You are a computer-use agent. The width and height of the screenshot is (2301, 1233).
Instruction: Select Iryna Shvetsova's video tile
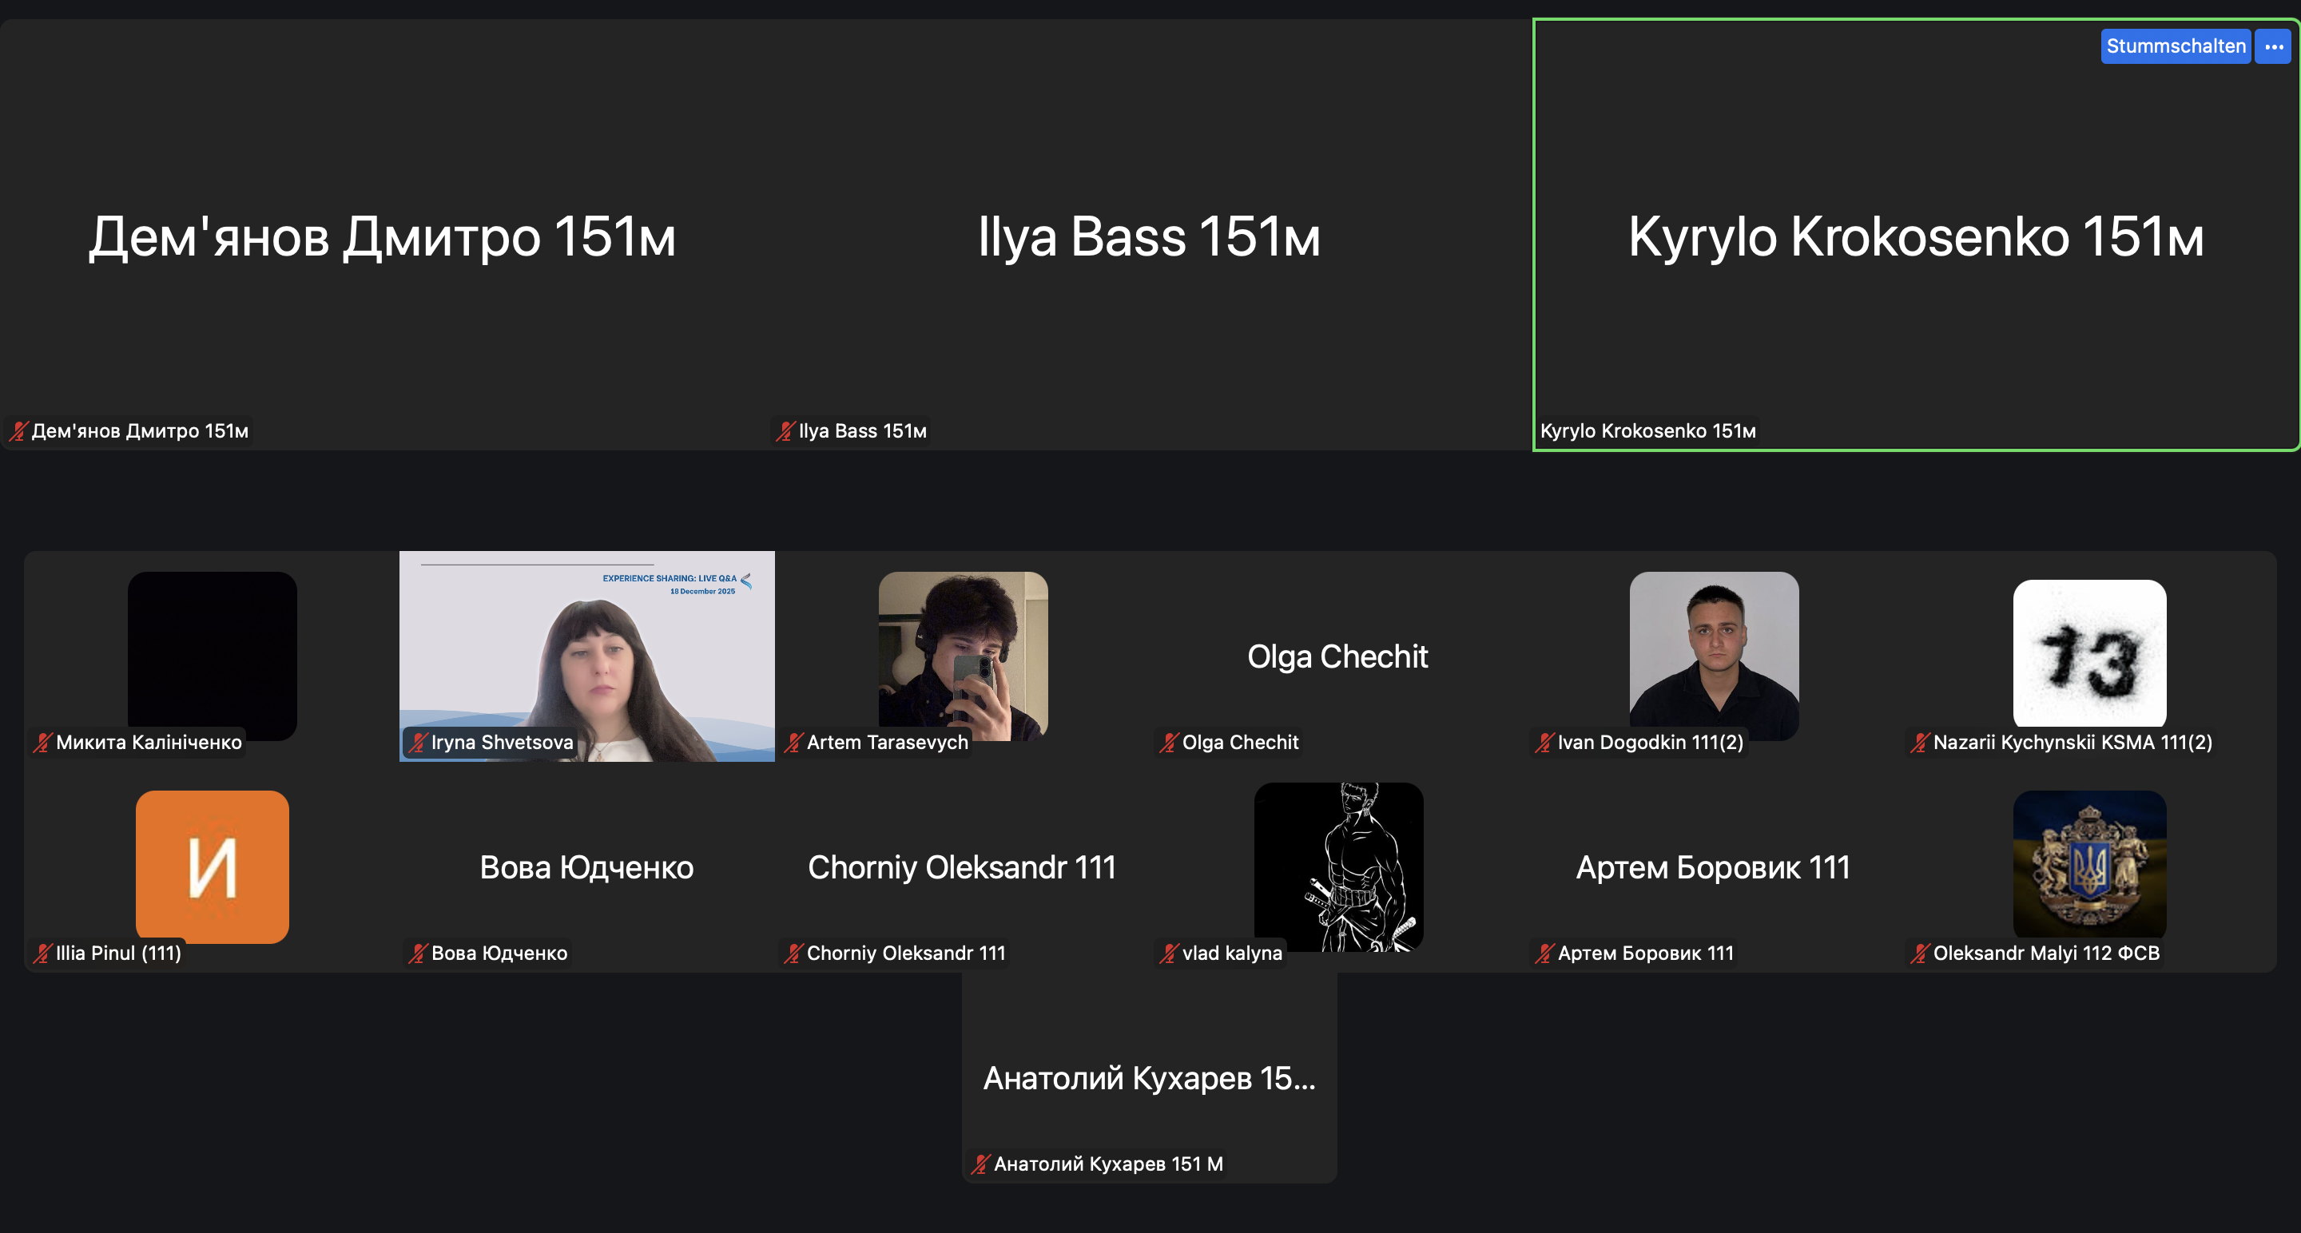(587, 656)
